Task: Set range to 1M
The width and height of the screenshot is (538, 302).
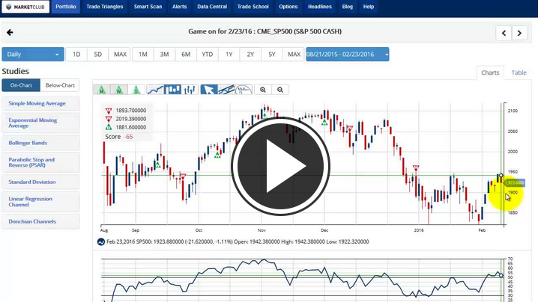Action: click(x=142, y=54)
